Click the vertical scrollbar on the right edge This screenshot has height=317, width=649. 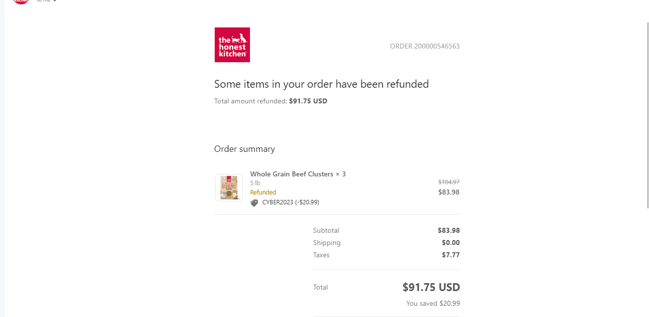coord(648,115)
